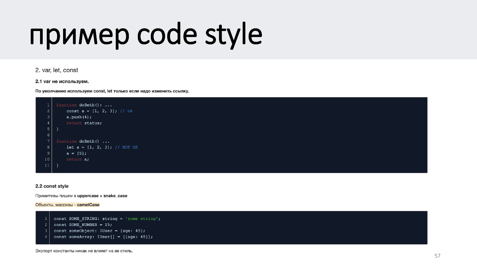
Task: Select the code line "return a;"
Action: click(x=78, y=159)
